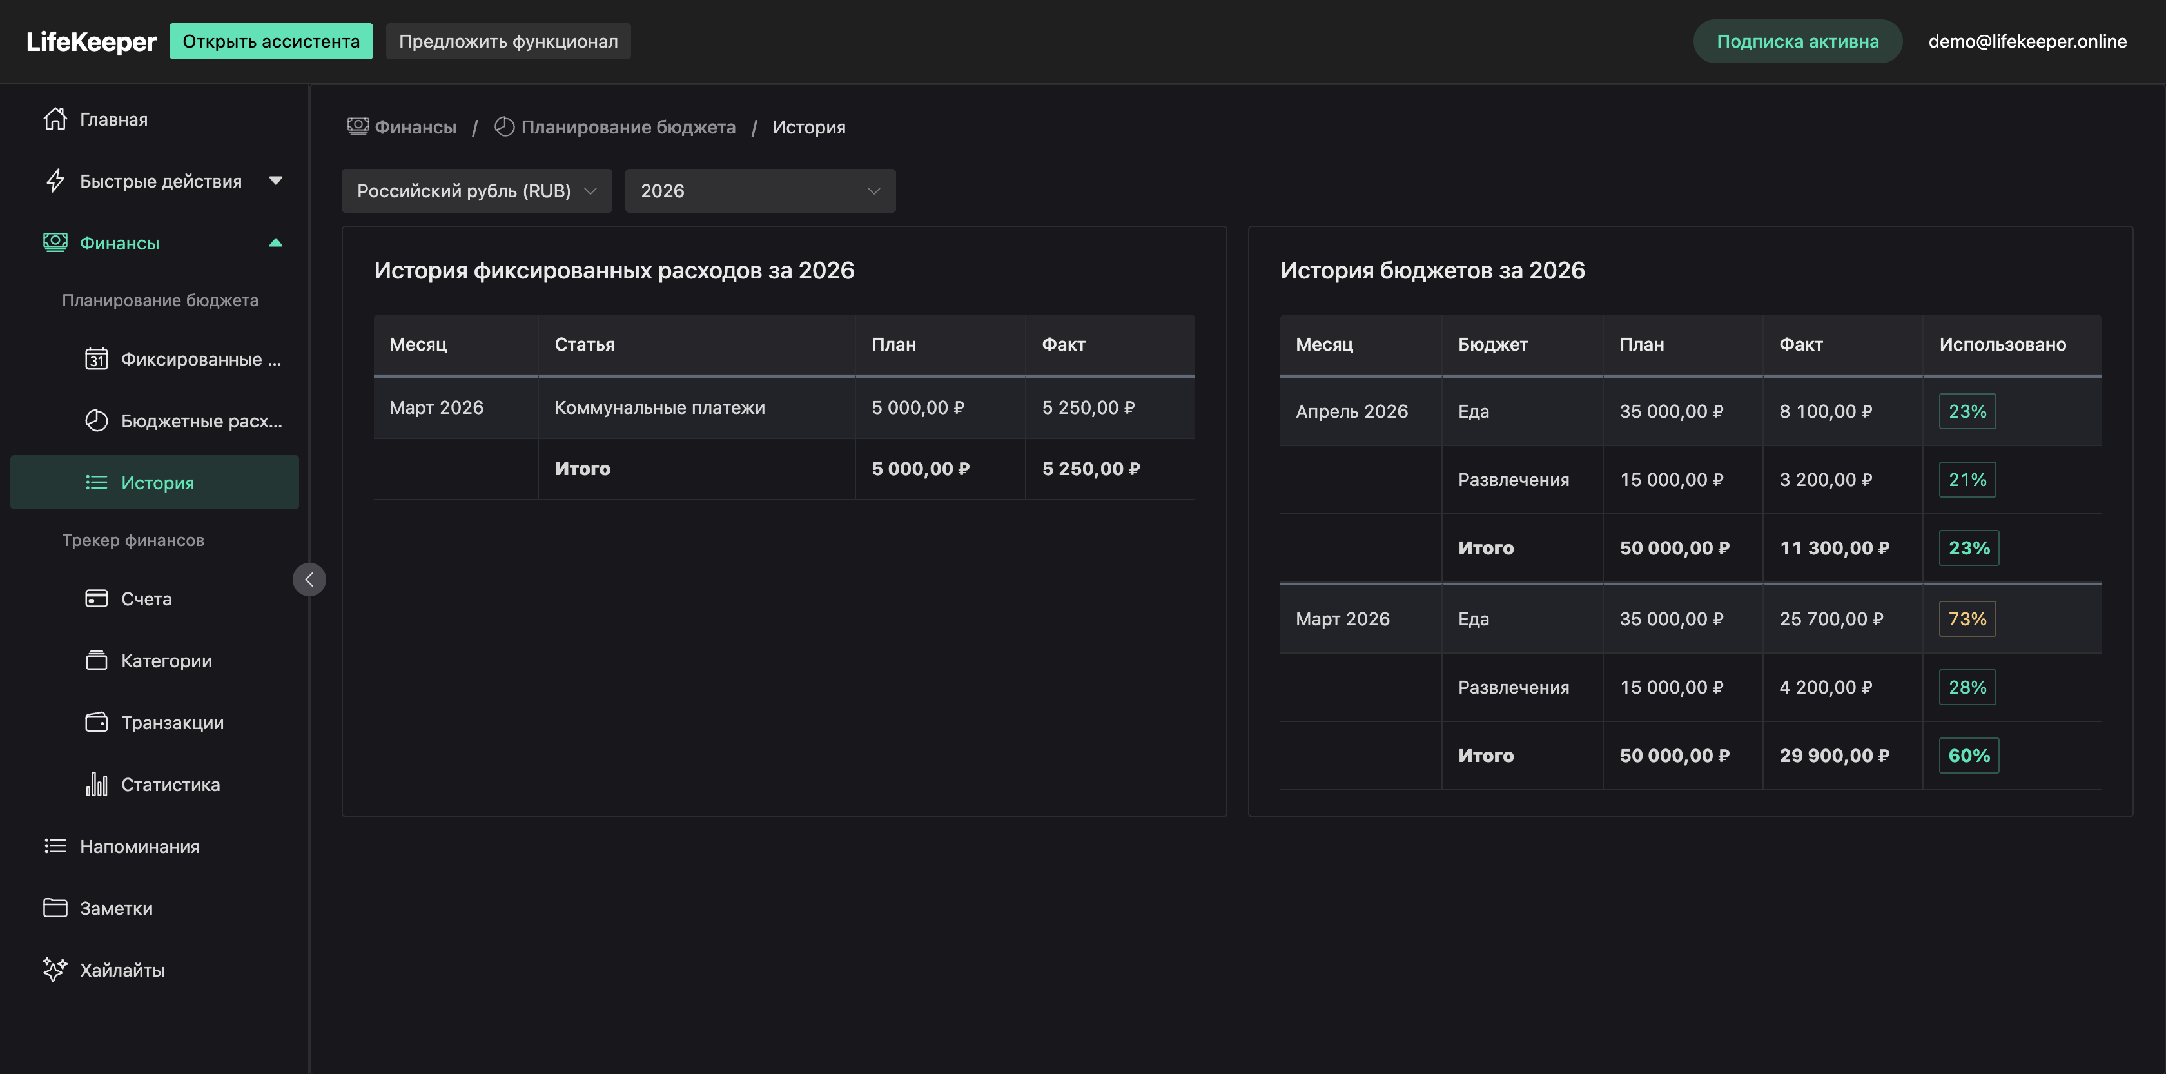Click sparkle stars icon for Хайлайты
Viewport: 2166px width, 1074px height.
[x=55, y=969]
